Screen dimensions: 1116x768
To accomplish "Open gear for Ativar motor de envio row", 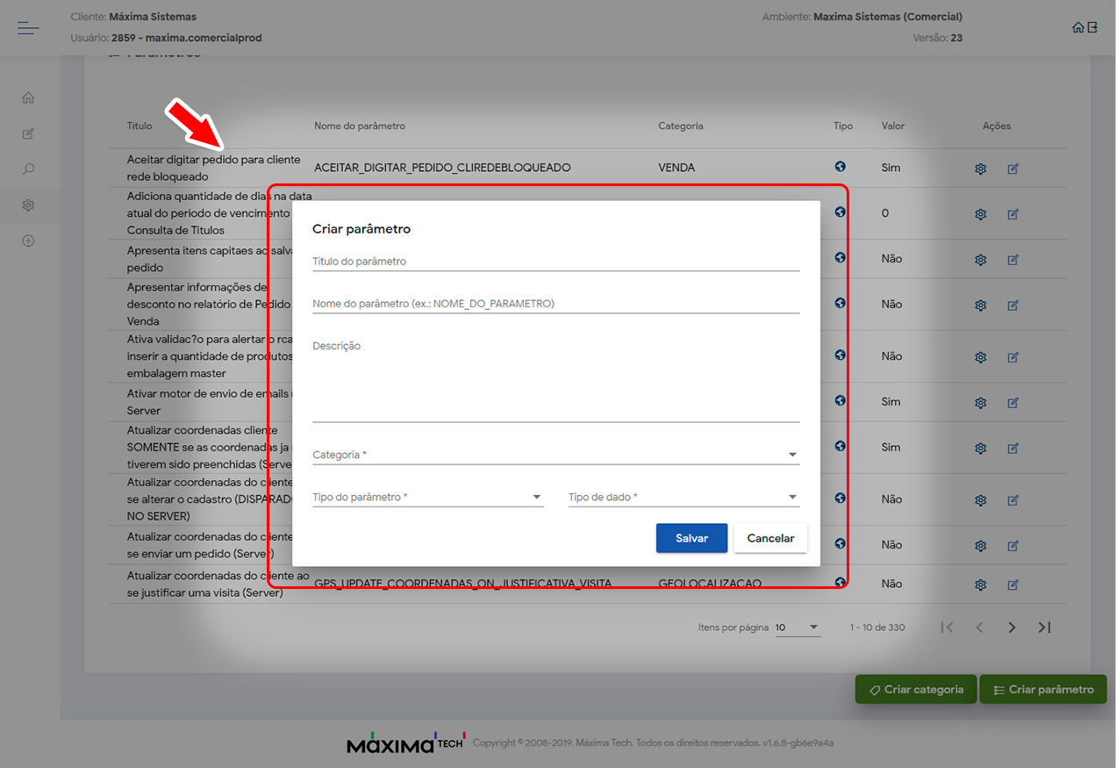I will 981,403.
